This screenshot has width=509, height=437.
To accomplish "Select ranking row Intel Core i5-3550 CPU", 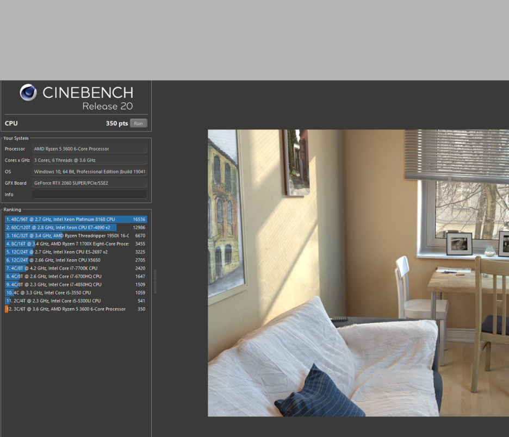I will coord(76,292).
